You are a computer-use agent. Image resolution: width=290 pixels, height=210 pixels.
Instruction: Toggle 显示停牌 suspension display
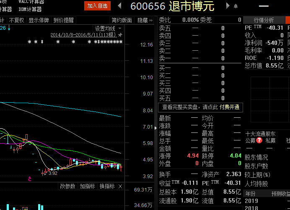[39, 20]
